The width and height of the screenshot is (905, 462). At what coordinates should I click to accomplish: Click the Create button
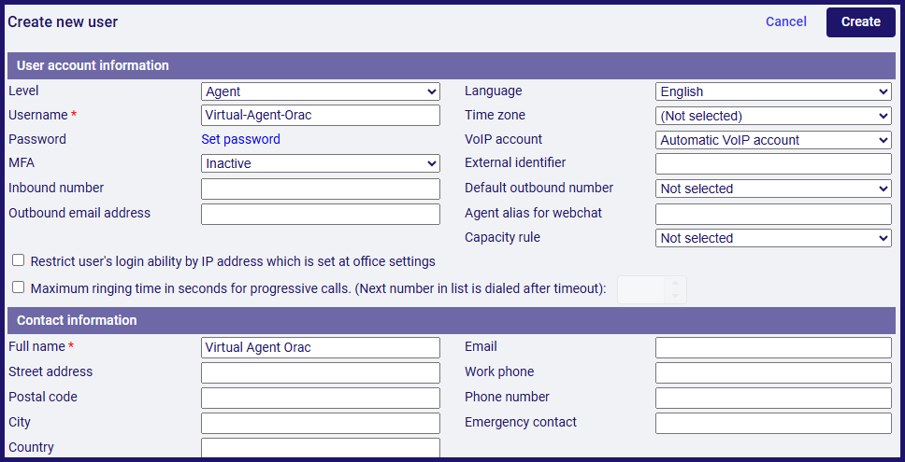tap(860, 22)
